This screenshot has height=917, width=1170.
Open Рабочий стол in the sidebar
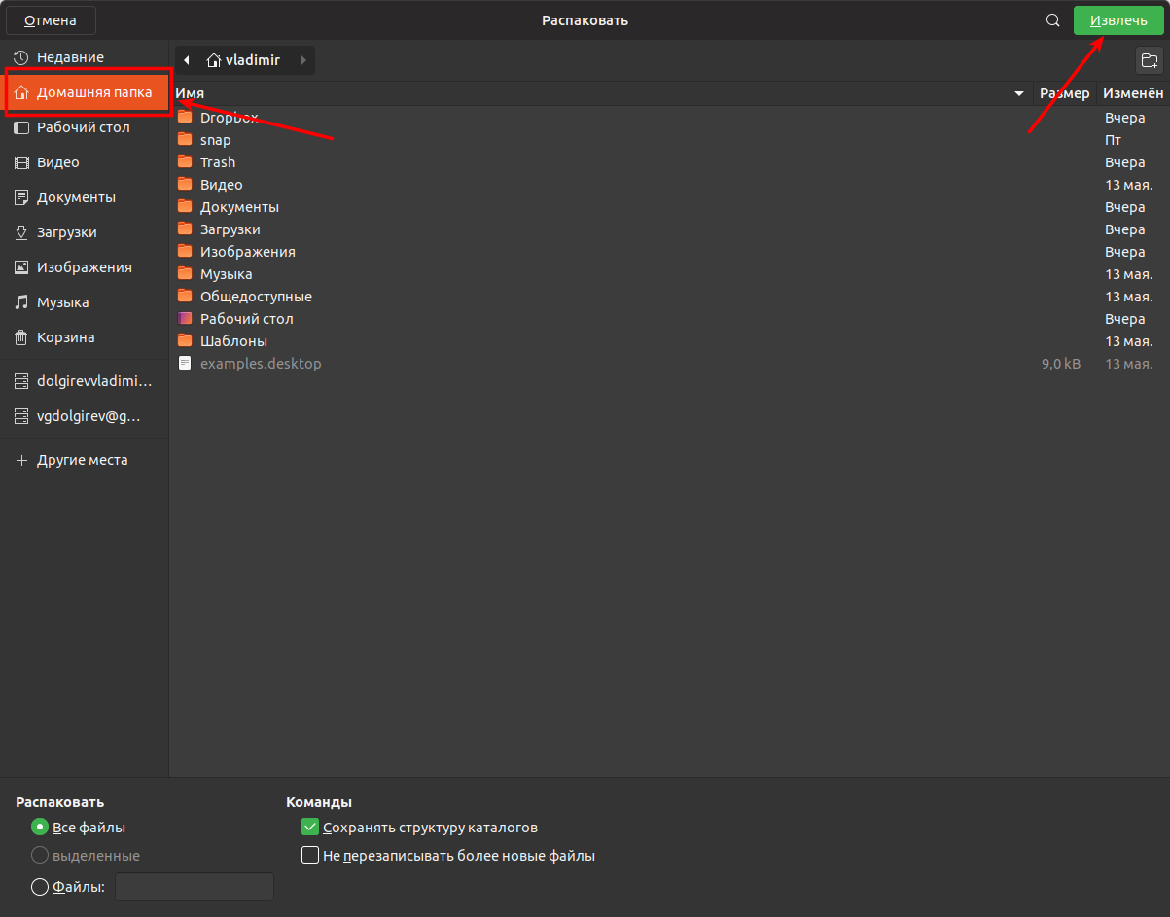click(84, 127)
